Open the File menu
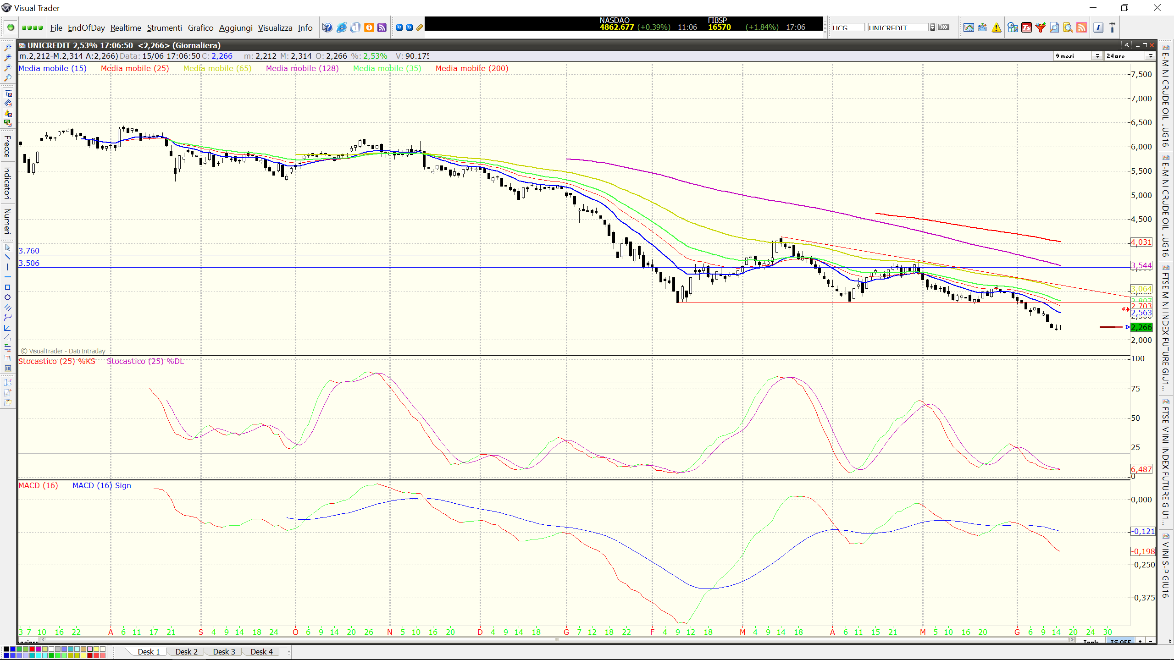The image size is (1174, 660). pyautogui.click(x=56, y=28)
